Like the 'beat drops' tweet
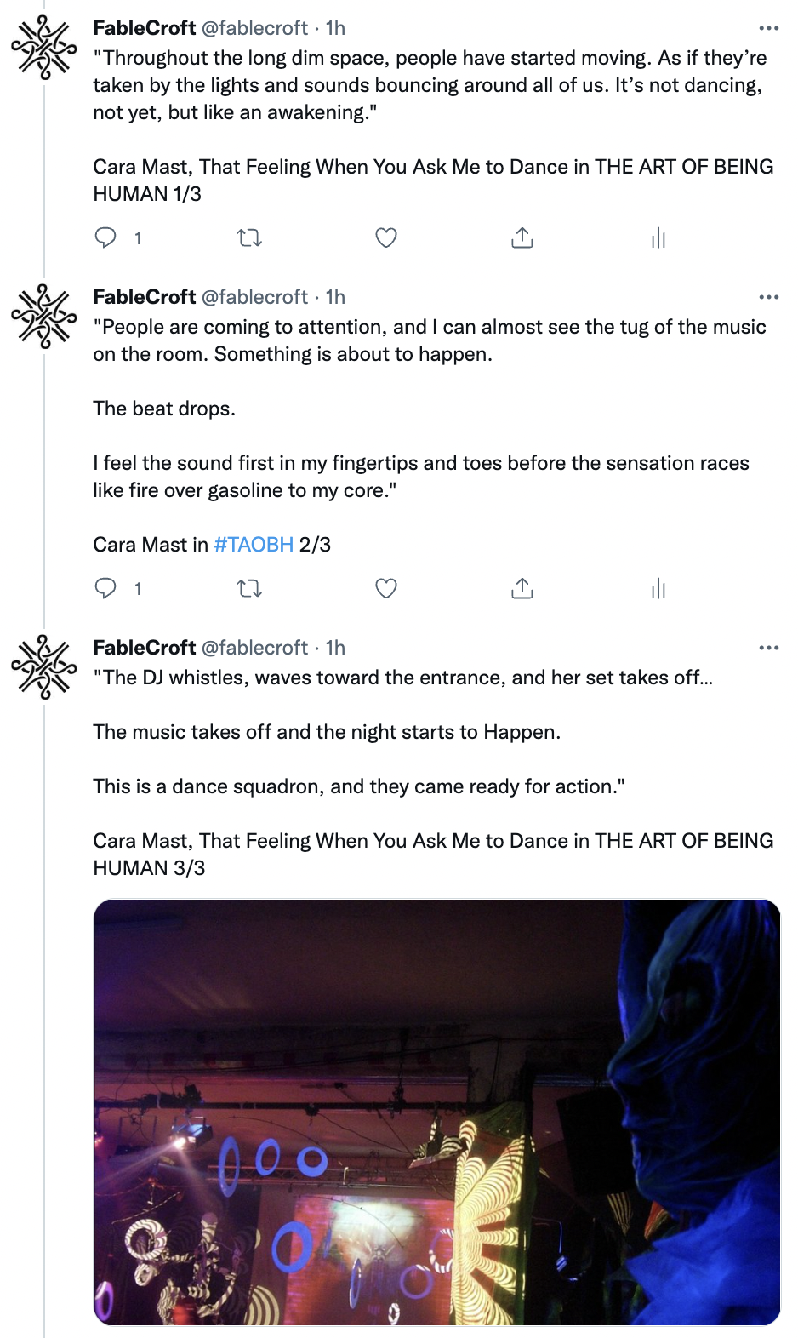The image size is (798, 1338). coord(386,588)
